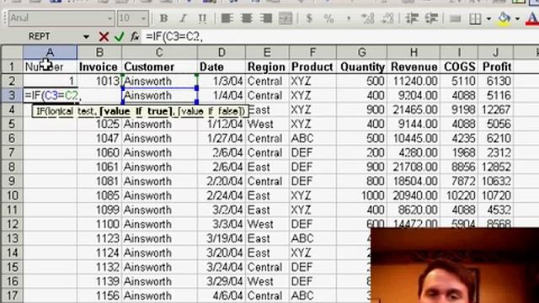
Task: Click revenue cell 18504.00
Action: coord(414,182)
